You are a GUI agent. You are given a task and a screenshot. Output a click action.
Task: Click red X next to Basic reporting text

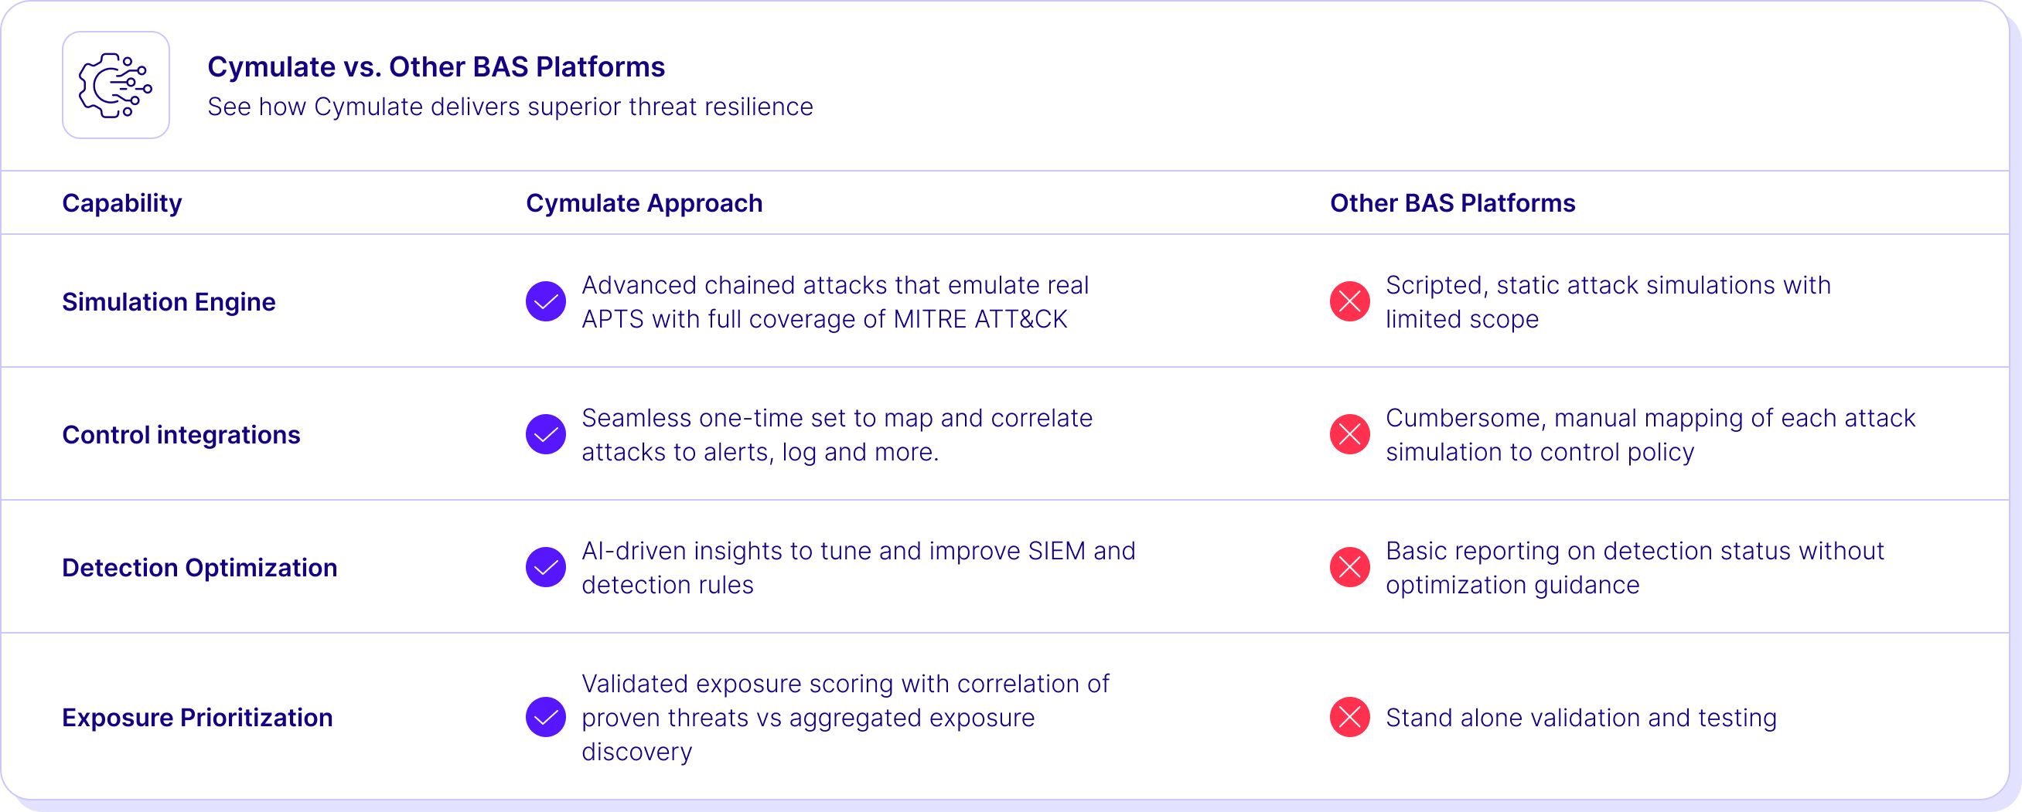1350,567
